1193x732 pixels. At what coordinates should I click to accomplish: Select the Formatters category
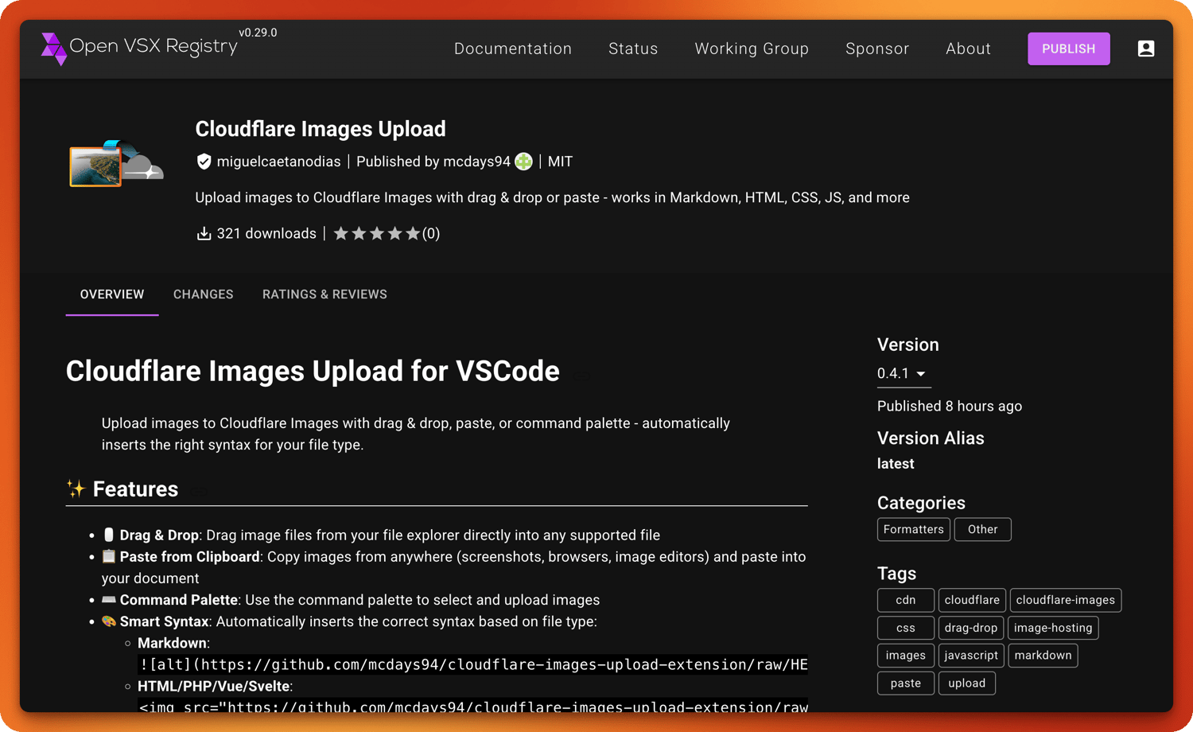[x=914, y=529]
